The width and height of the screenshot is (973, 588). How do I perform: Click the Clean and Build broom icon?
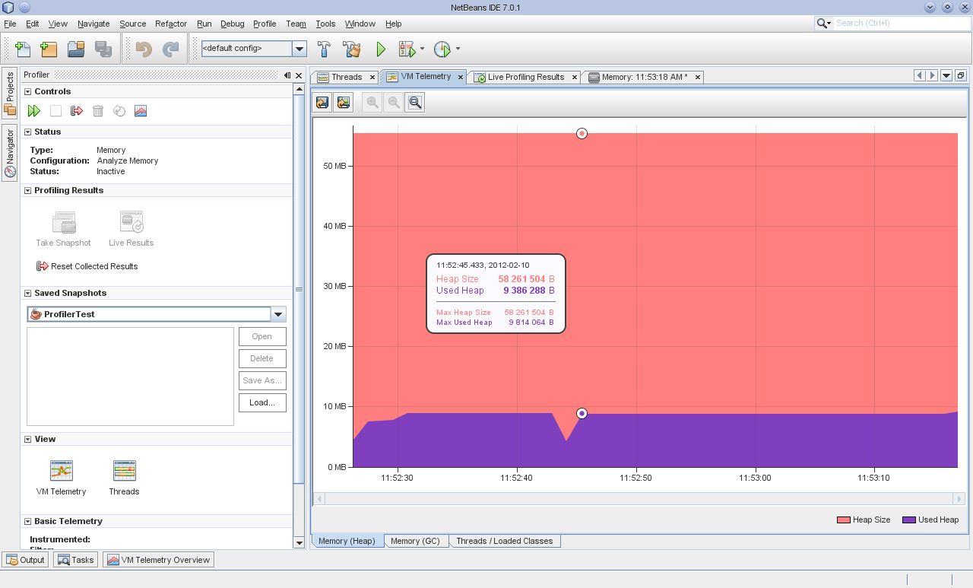(352, 49)
